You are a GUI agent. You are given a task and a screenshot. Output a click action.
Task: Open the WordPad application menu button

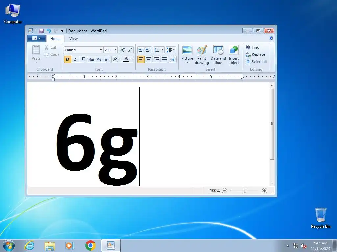coord(36,38)
